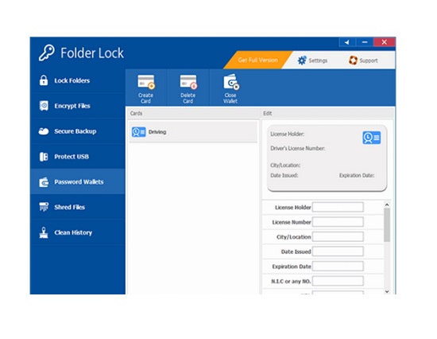The width and height of the screenshot is (437, 339).
Task: Click the Folder Lock key logo
Action: 47,53
